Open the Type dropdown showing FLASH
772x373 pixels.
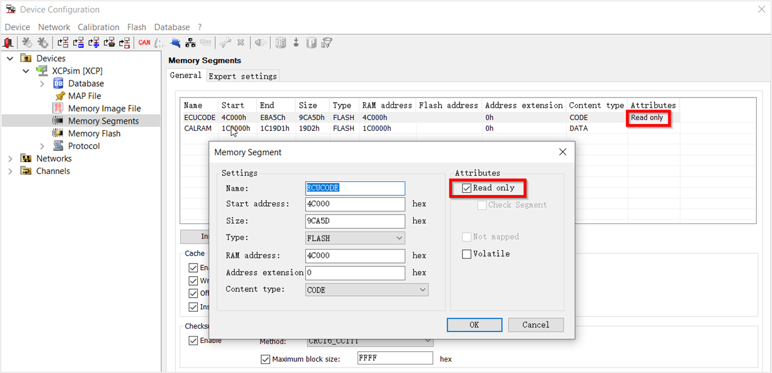tap(355, 238)
